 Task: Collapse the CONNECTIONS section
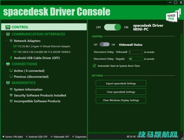click(3, 64)
